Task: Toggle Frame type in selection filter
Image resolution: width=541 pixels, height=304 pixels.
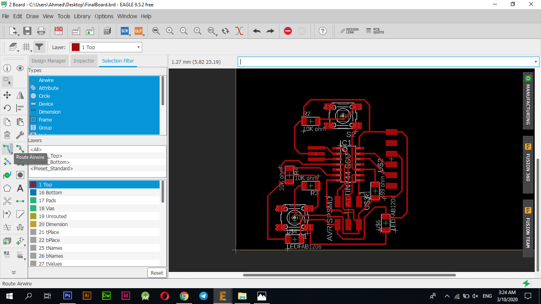Action: pyautogui.click(x=94, y=120)
